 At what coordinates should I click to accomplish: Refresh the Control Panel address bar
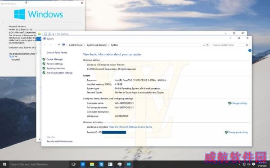(x=207, y=45)
